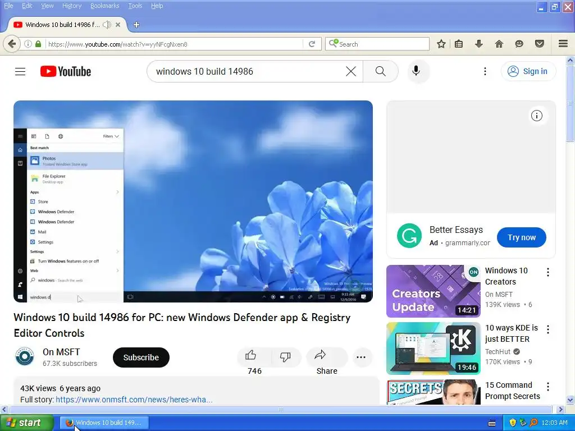This screenshot has height=431, width=575.
Task: Open the File menu
Action: coord(8,6)
